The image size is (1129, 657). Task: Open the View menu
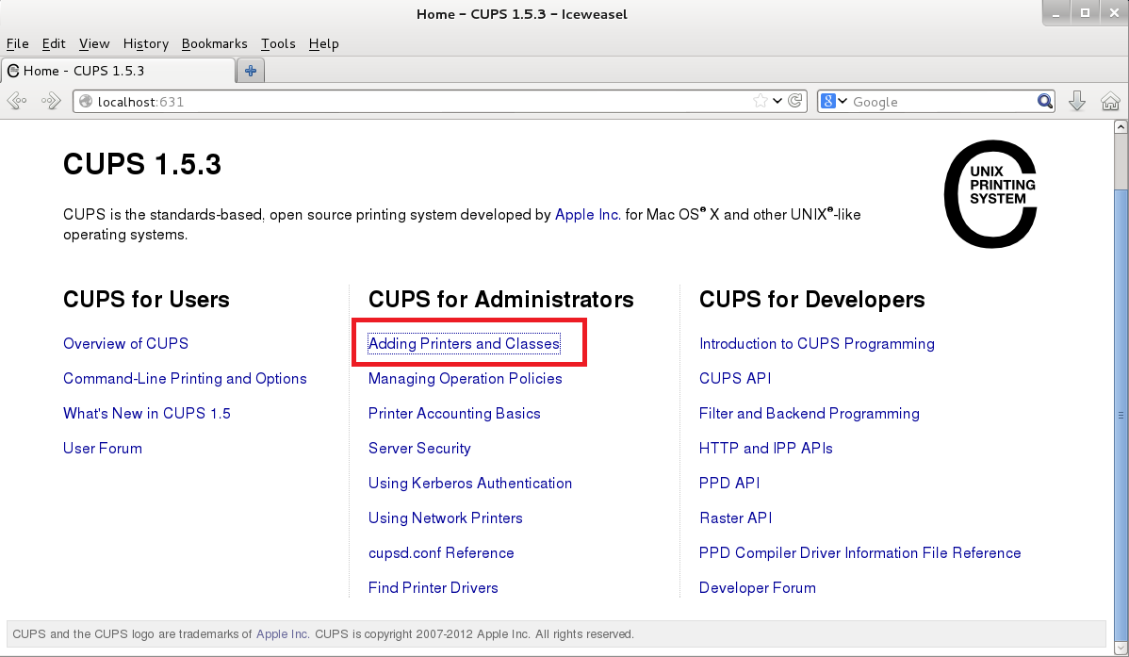(94, 44)
